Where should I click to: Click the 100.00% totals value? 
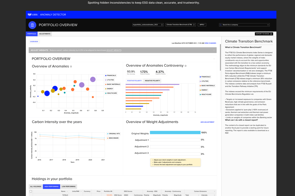tap(109, 195)
